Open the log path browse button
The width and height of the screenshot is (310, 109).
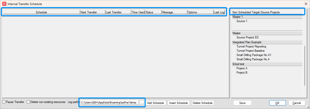click(142, 102)
